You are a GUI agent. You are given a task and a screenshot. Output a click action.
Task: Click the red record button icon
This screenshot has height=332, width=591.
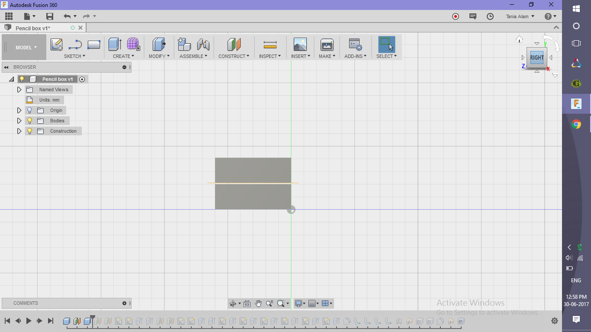(455, 16)
